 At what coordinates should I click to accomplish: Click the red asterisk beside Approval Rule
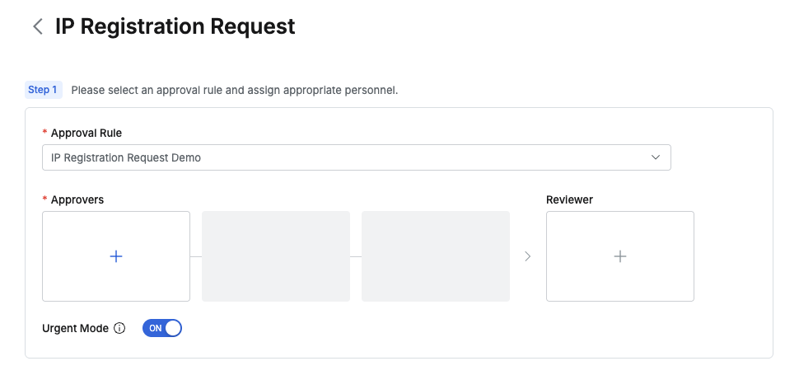coord(44,133)
